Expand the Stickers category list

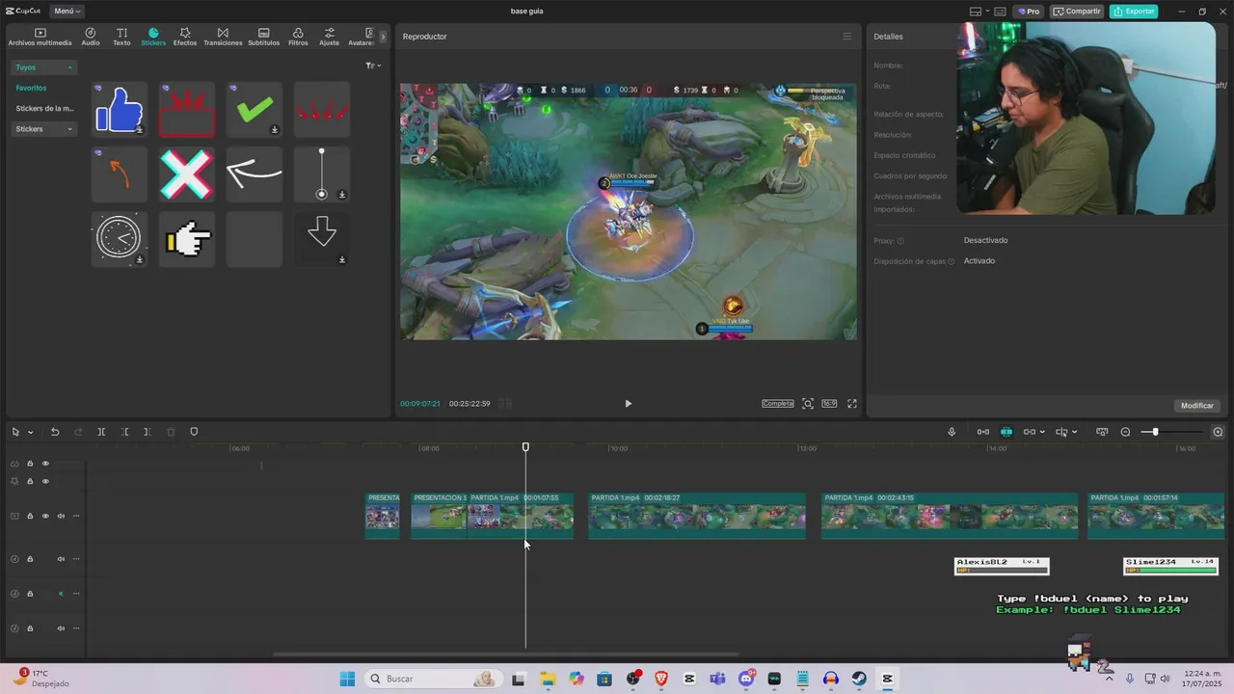(44, 129)
